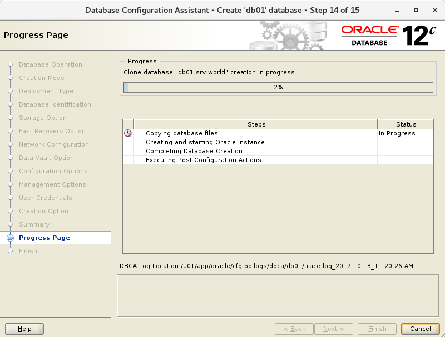Click the Status column header

coord(406,124)
